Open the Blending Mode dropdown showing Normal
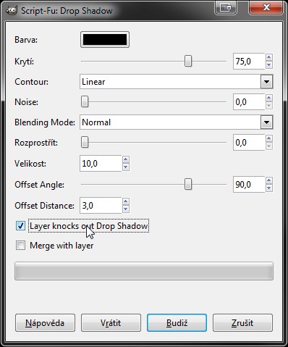Screen dimensions: 288x347 pos(177,122)
